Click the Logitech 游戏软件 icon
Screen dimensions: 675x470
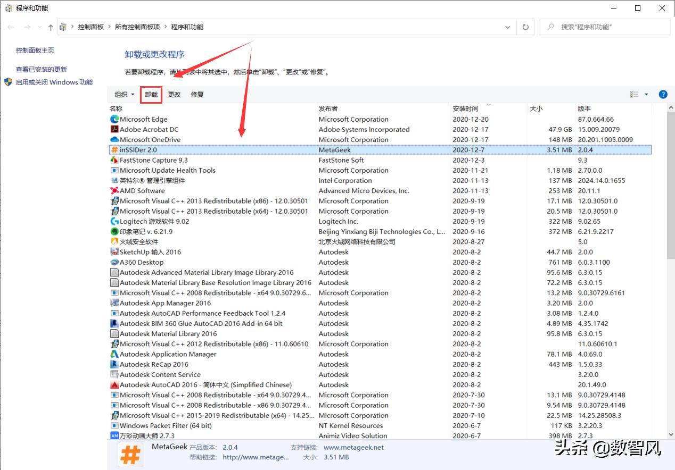114,221
